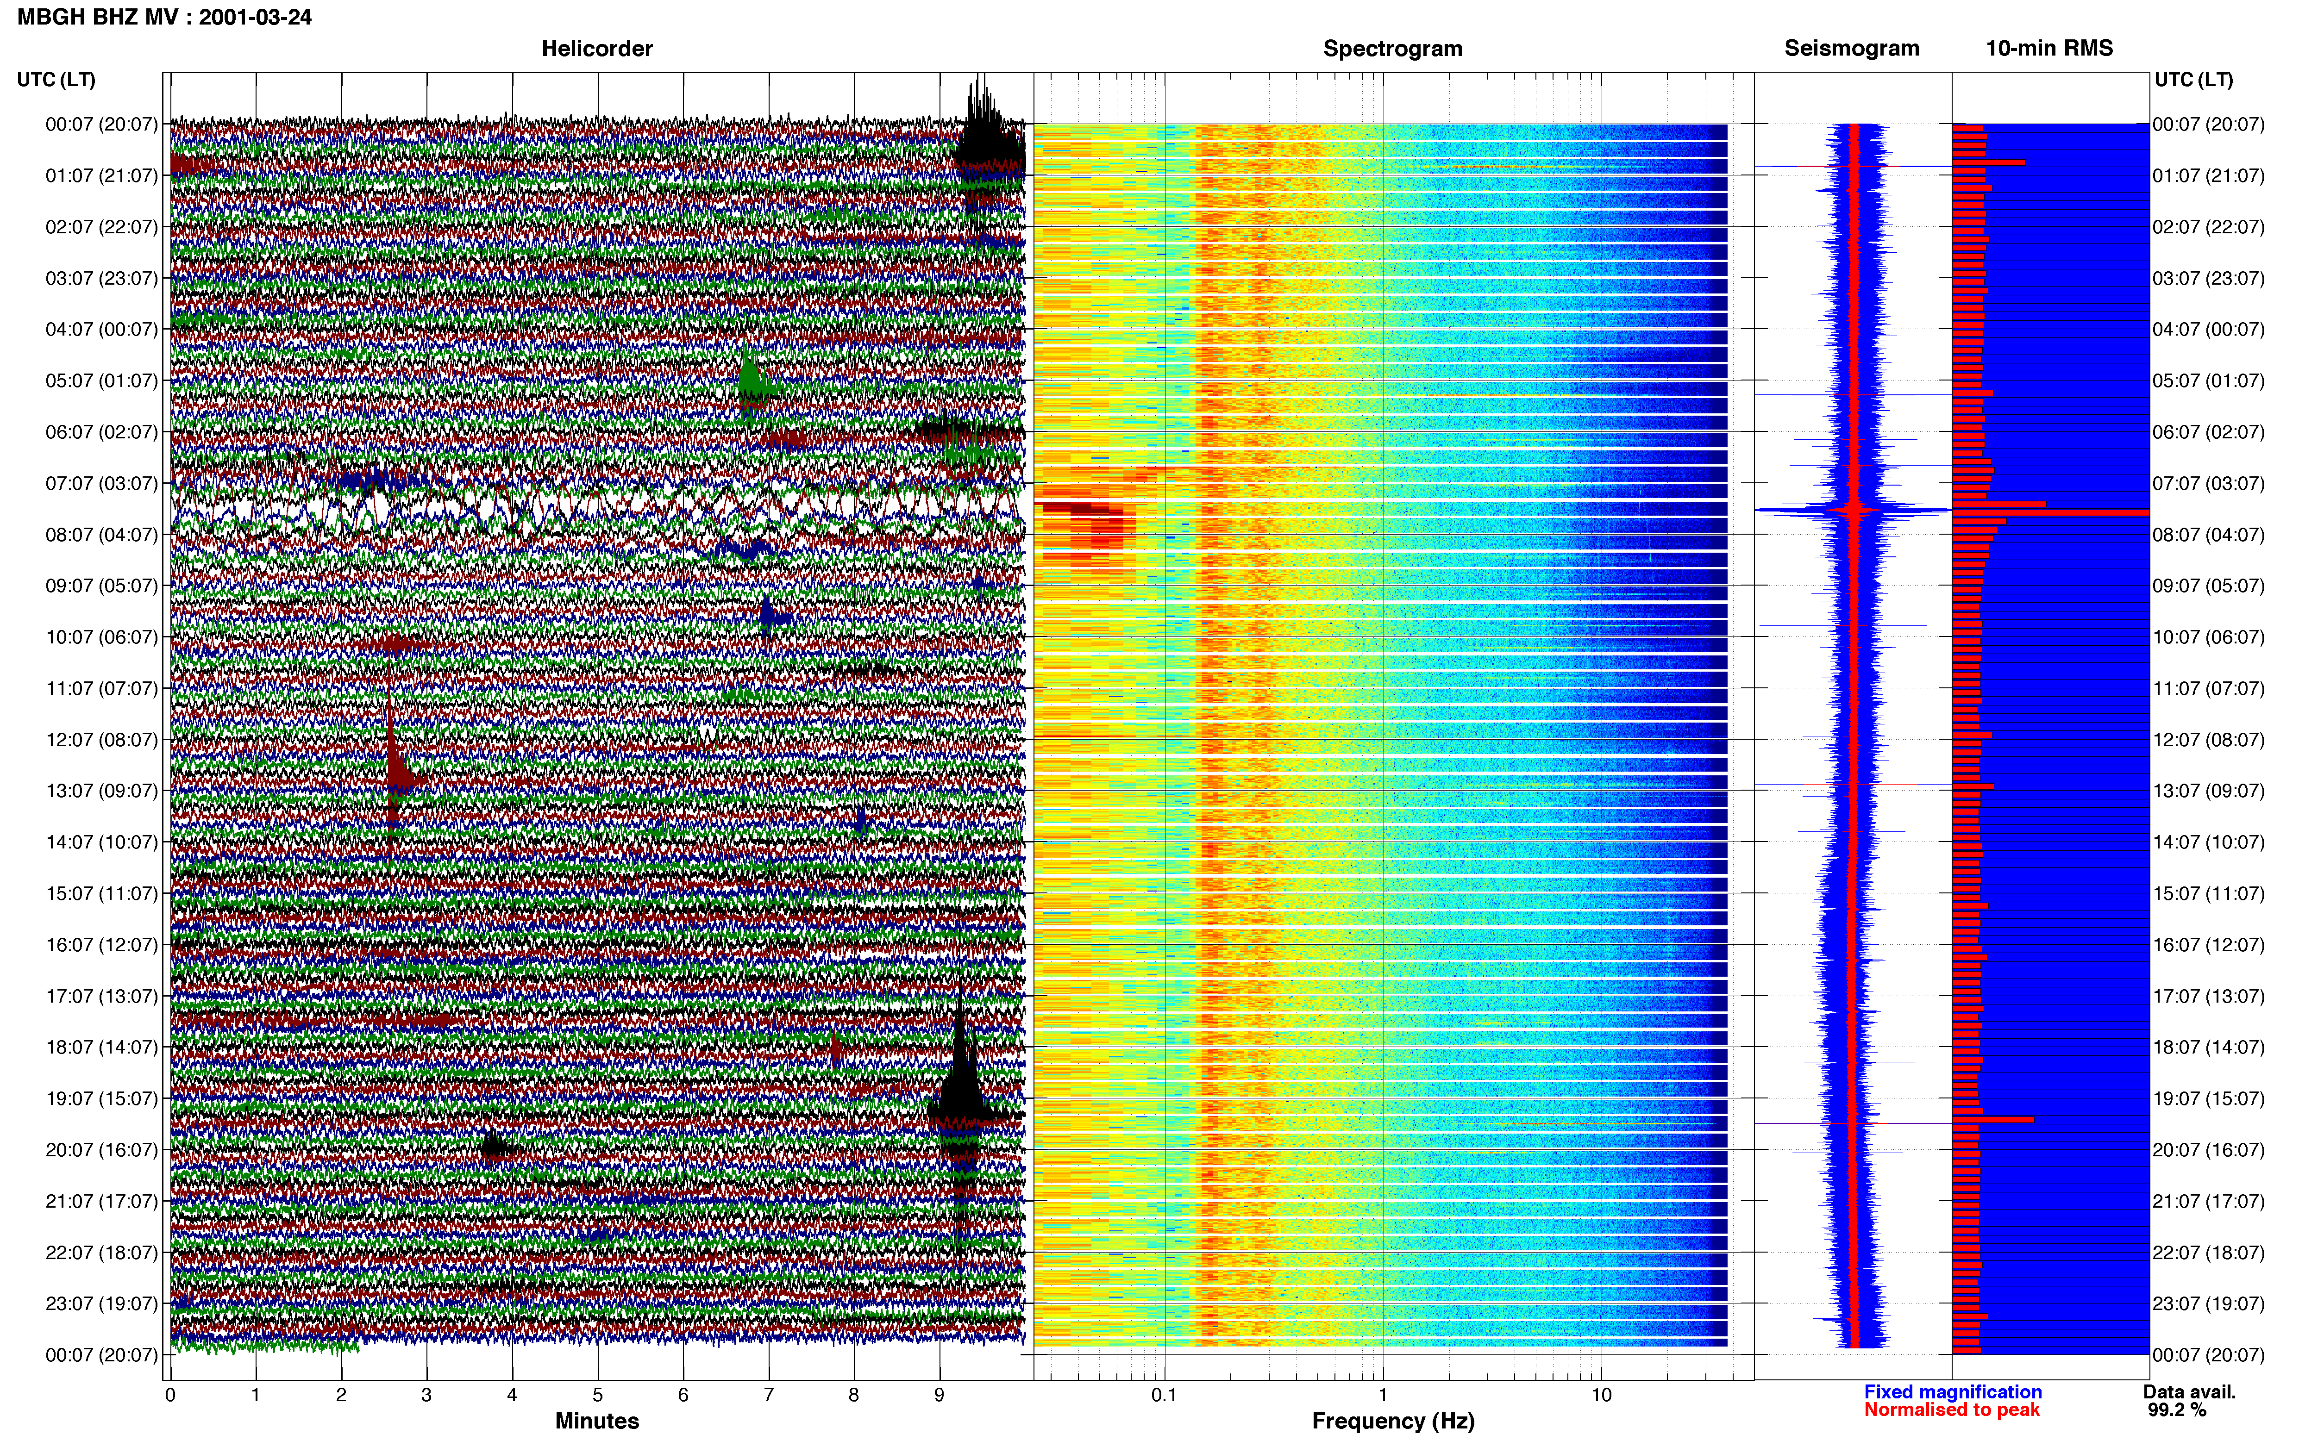Click the 0.1 tick on the frequency axis

click(x=1164, y=1395)
